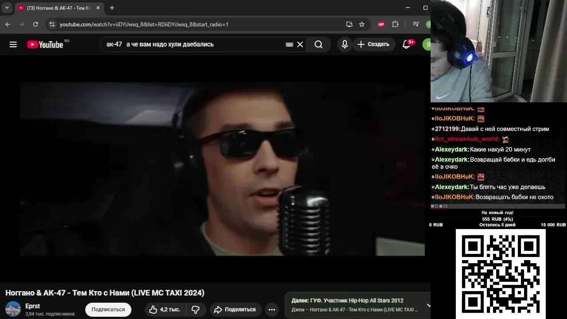Open the Создать create menu
Screen dimensions: 567x319
point(374,44)
